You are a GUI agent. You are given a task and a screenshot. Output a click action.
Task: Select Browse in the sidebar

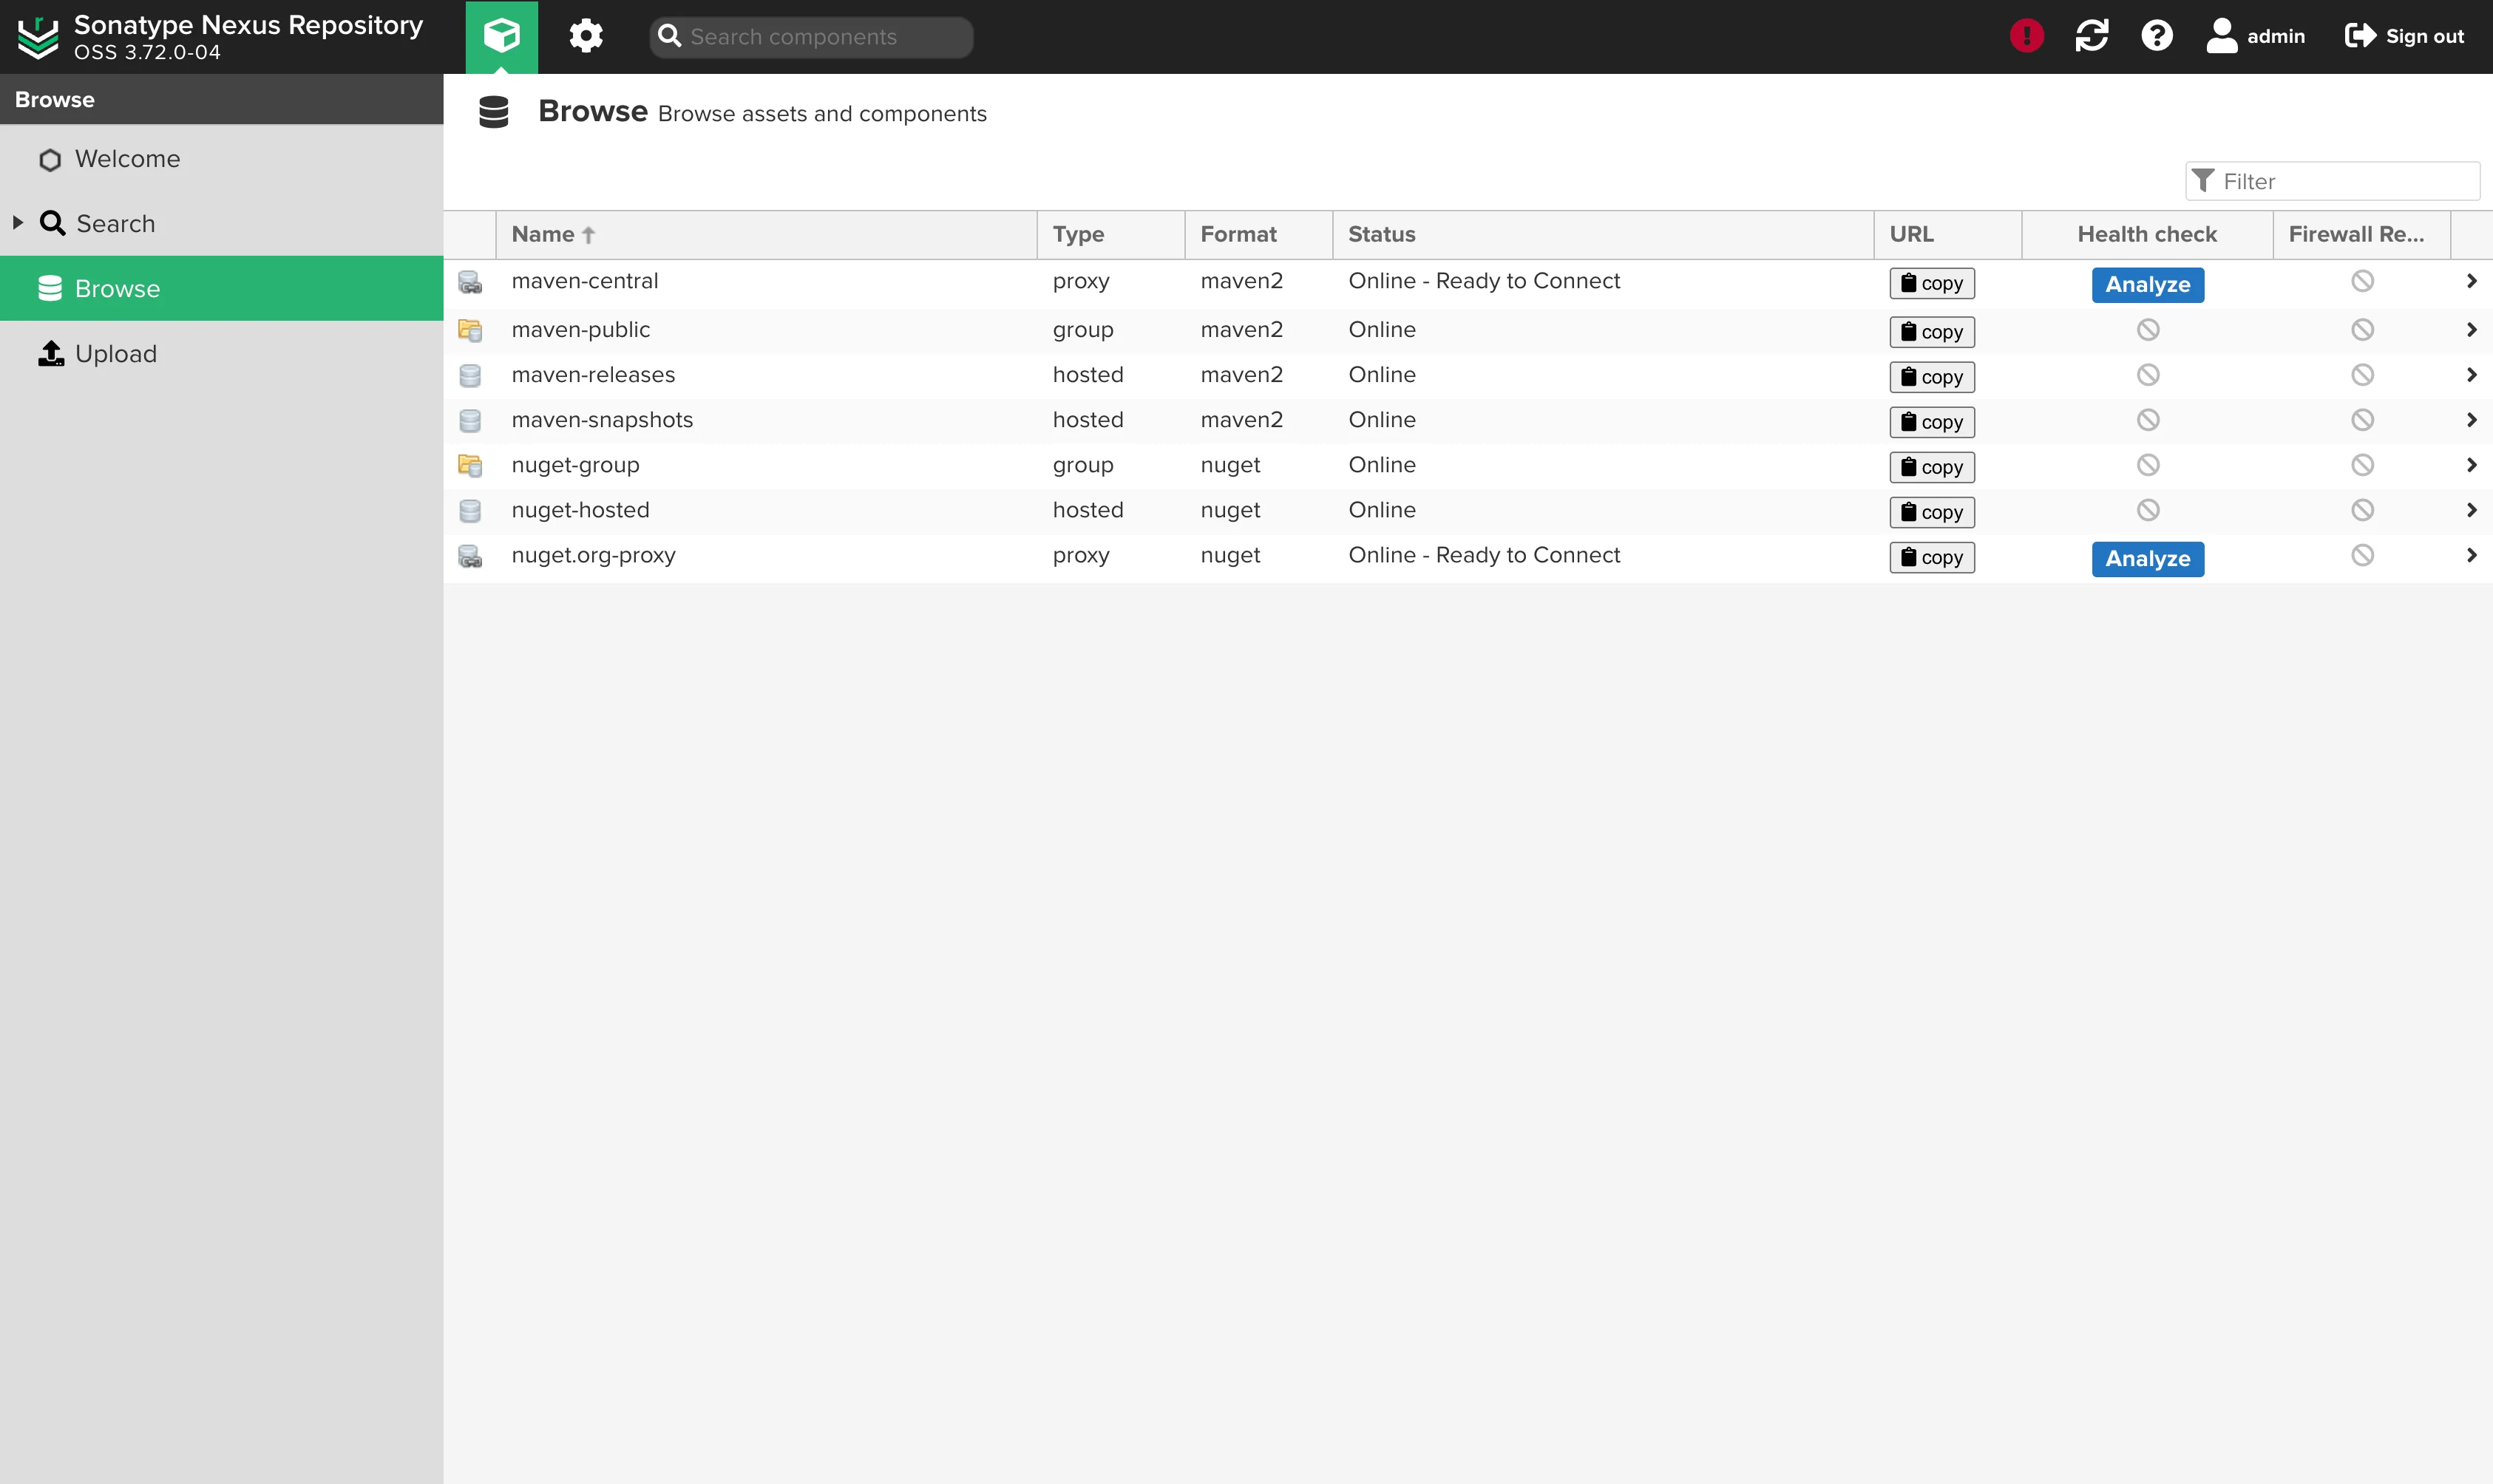click(221, 288)
